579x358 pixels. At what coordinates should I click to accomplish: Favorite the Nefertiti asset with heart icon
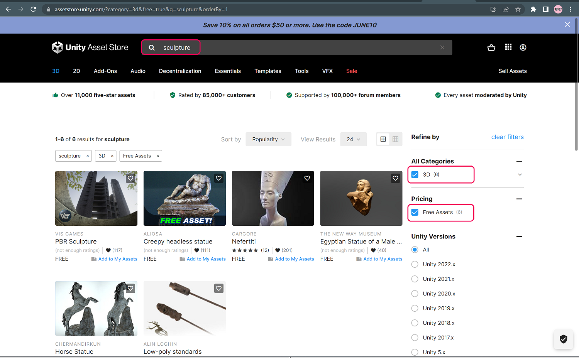click(x=307, y=178)
